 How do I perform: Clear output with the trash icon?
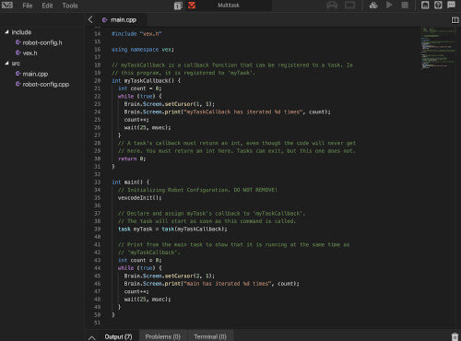[x=455, y=336]
